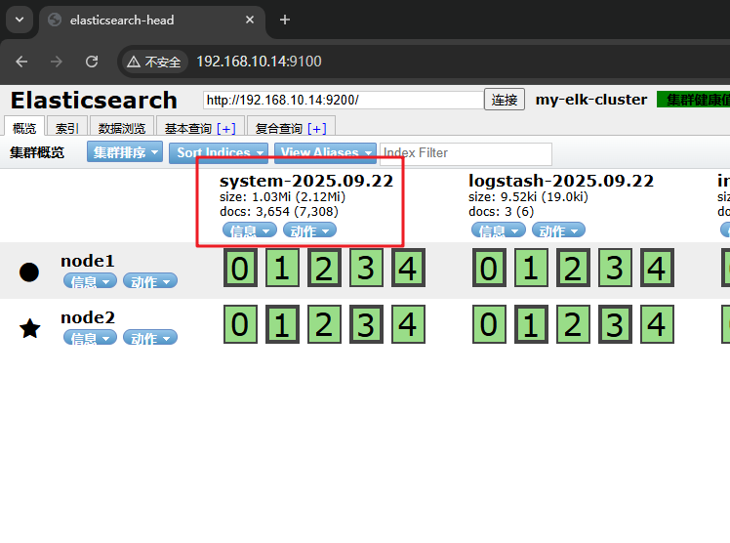The height and width of the screenshot is (543, 730).
Task: Click shard 0 of logstash index on node2
Action: click(489, 324)
